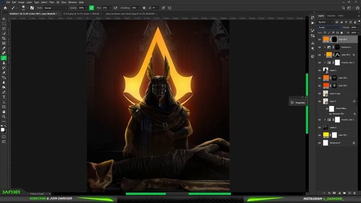Screen dimensions: 361x203
Task: Open the File menu
Action: (x=8, y=2)
